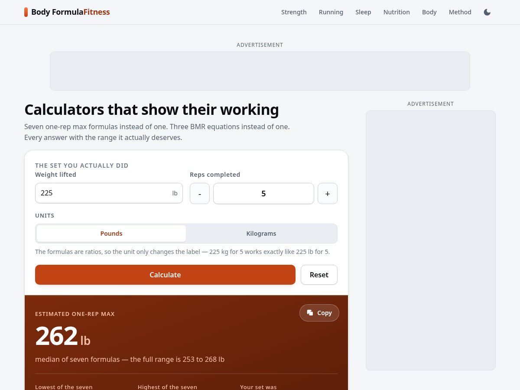Click the Body Formula Fitness logo
Viewport: 520px width, 390px height.
tap(67, 12)
